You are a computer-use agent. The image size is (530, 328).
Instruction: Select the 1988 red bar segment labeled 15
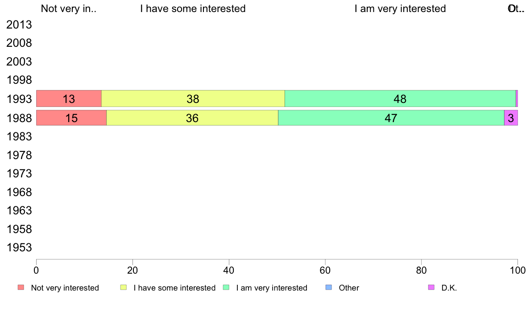click(x=71, y=118)
